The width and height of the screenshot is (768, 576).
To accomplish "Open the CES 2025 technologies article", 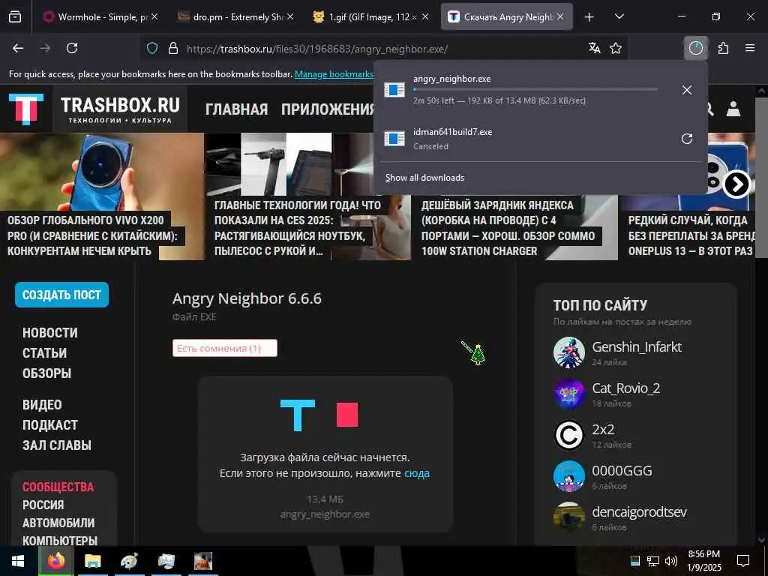I will point(307,196).
